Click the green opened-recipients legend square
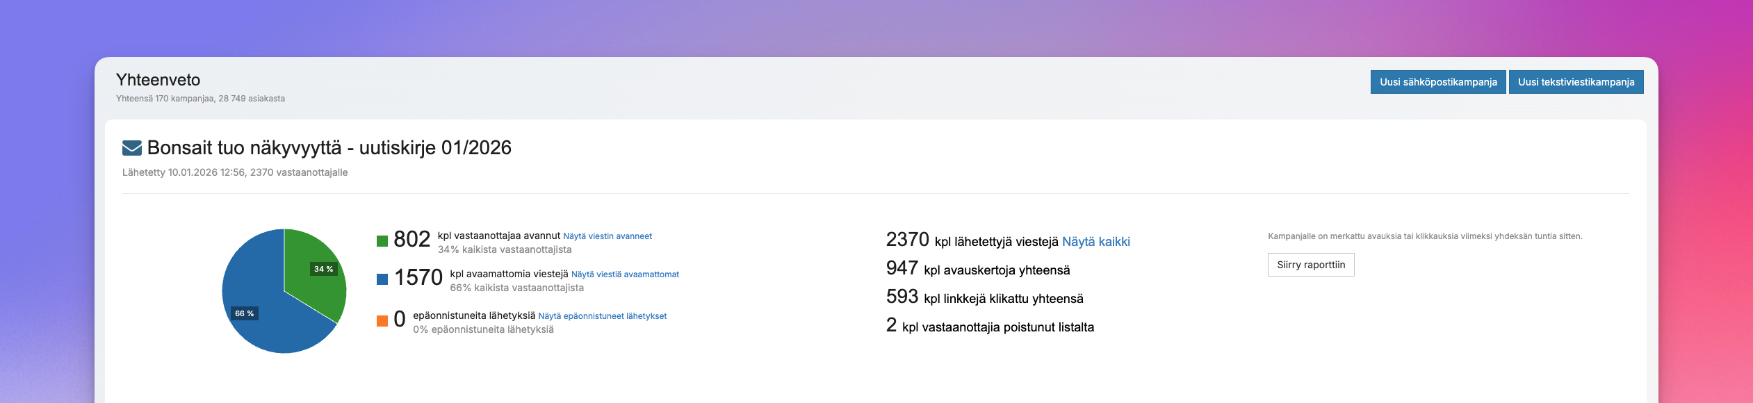 (x=382, y=241)
